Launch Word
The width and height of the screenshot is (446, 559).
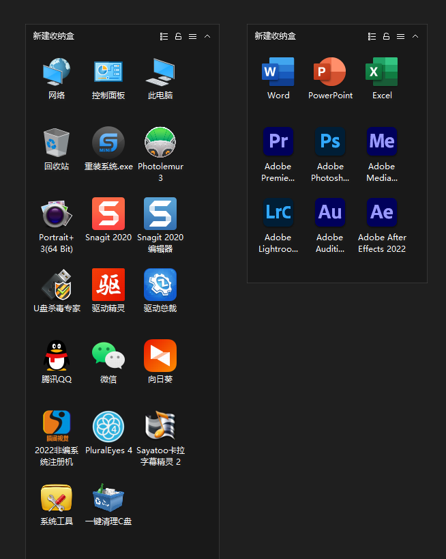(x=278, y=72)
